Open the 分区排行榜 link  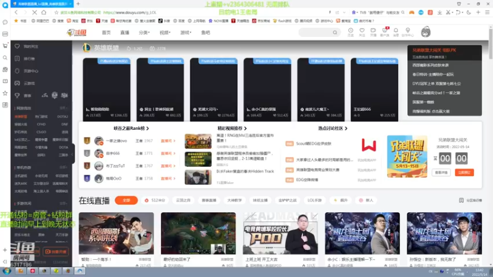pos(470,201)
